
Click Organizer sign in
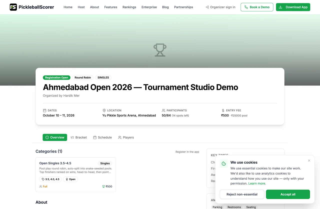(220, 7)
